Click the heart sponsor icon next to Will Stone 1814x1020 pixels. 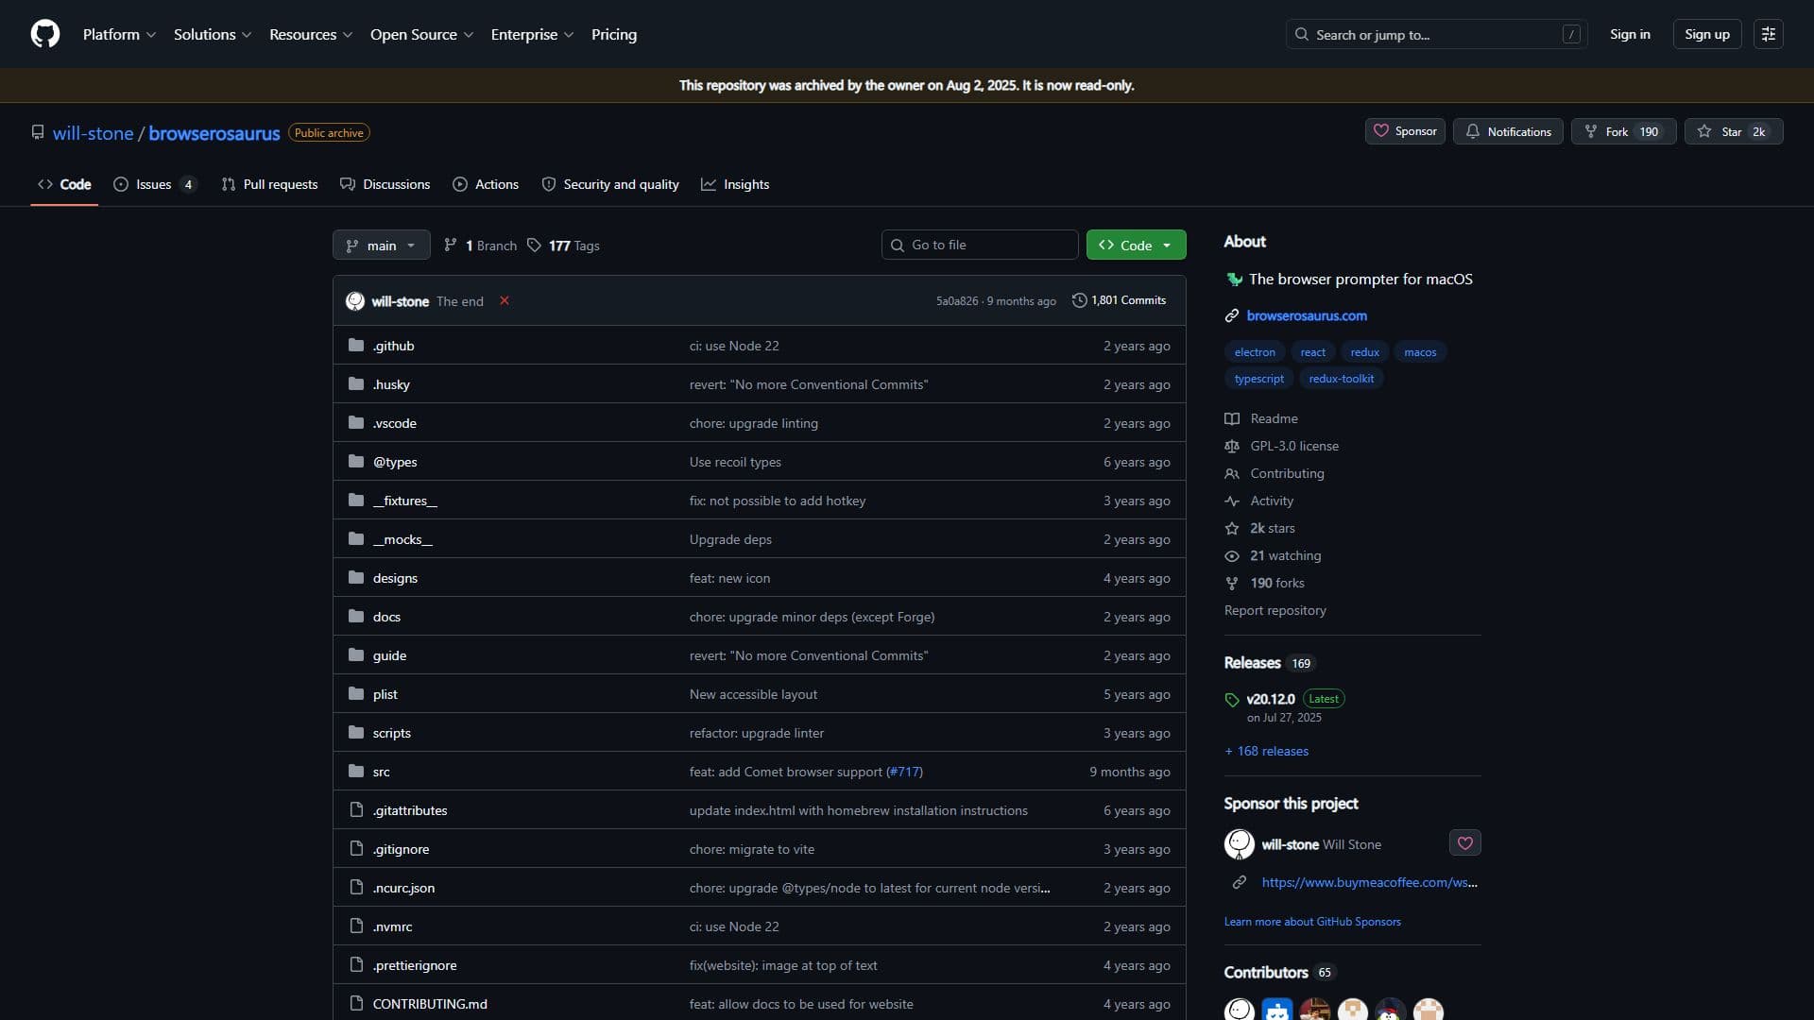tap(1464, 842)
